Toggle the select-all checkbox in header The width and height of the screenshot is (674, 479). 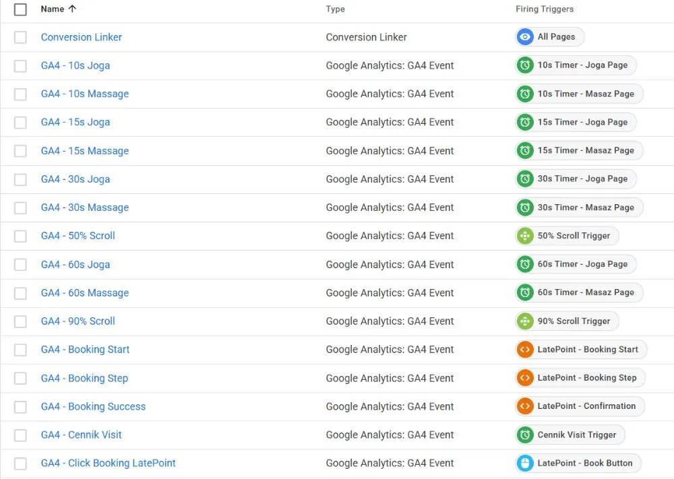tap(20, 9)
